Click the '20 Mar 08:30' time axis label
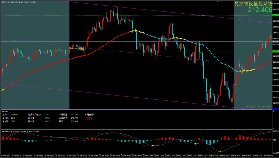This screenshot has width=279, height=158. click(115, 156)
